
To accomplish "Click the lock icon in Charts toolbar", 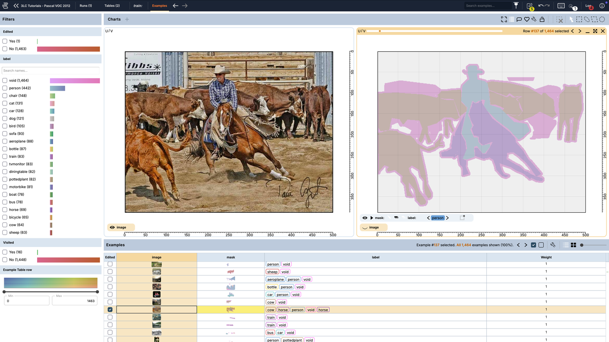I will point(542,19).
